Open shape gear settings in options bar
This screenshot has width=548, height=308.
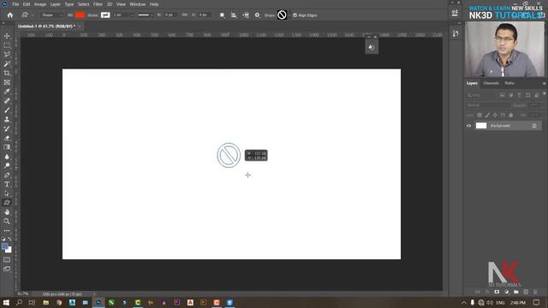point(257,15)
